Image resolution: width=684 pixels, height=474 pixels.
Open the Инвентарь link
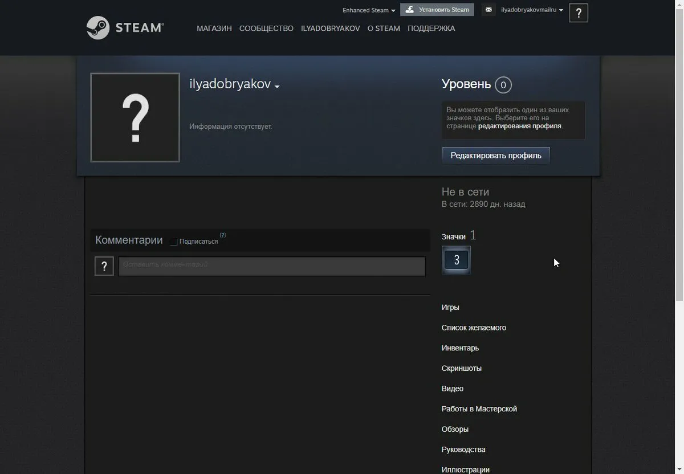[x=460, y=348]
